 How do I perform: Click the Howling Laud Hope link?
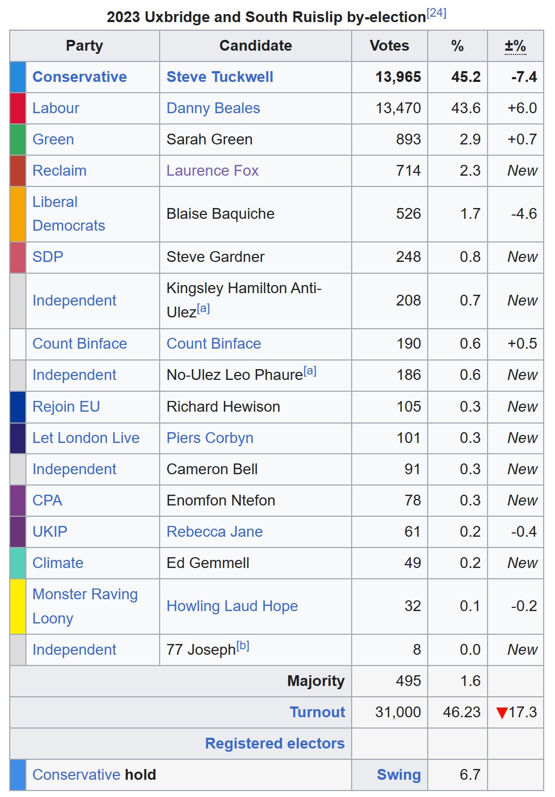pyautogui.click(x=232, y=606)
